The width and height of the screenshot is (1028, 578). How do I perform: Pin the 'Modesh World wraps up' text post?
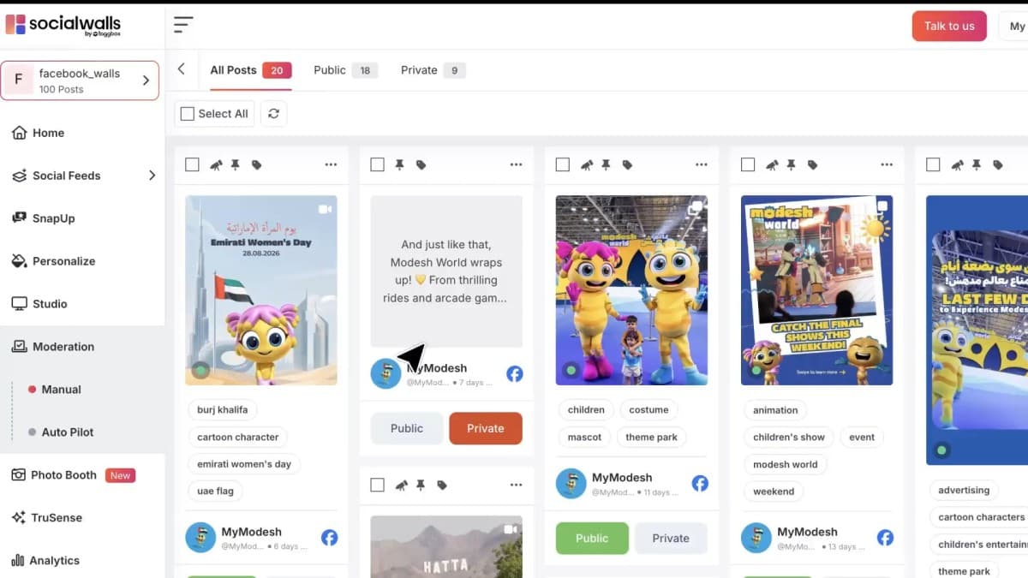399,164
